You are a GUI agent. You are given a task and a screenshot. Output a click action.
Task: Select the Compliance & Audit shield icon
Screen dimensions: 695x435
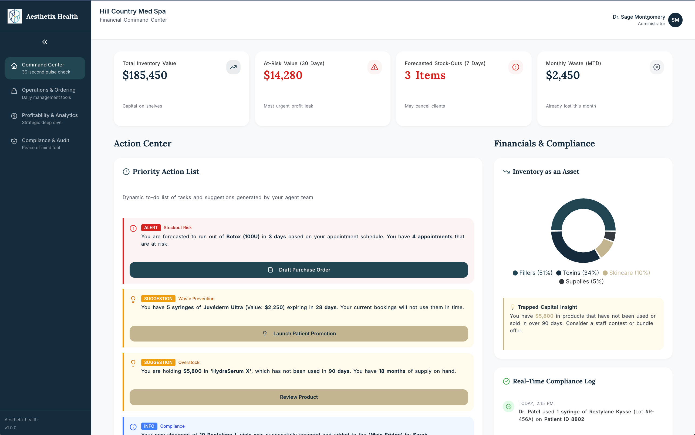coord(14,141)
